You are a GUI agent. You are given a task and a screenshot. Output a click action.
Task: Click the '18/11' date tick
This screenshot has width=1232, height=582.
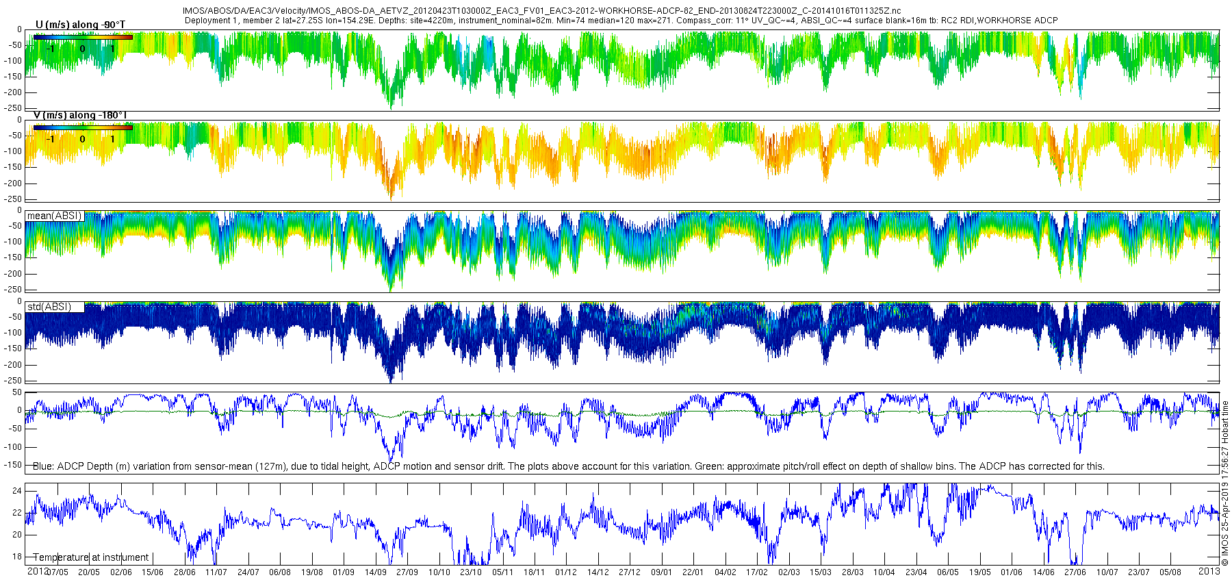[x=534, y=572]
